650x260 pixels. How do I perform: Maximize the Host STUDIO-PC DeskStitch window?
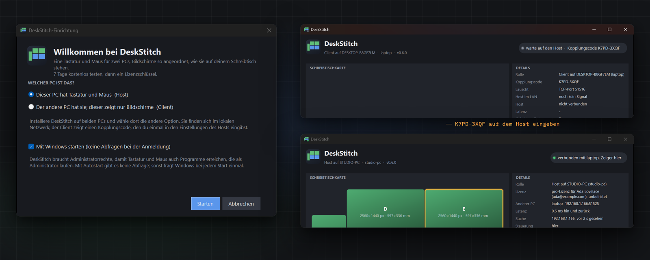click(609, 139)
